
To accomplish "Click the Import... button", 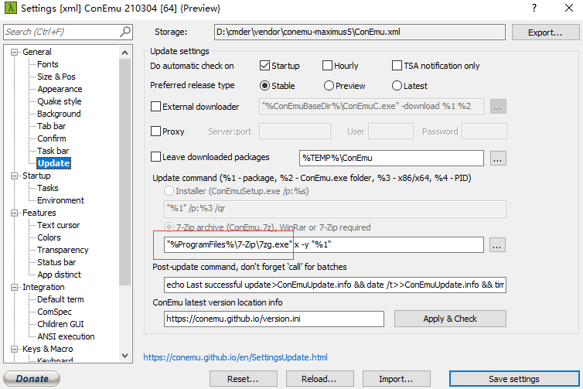I will [397, 379].
